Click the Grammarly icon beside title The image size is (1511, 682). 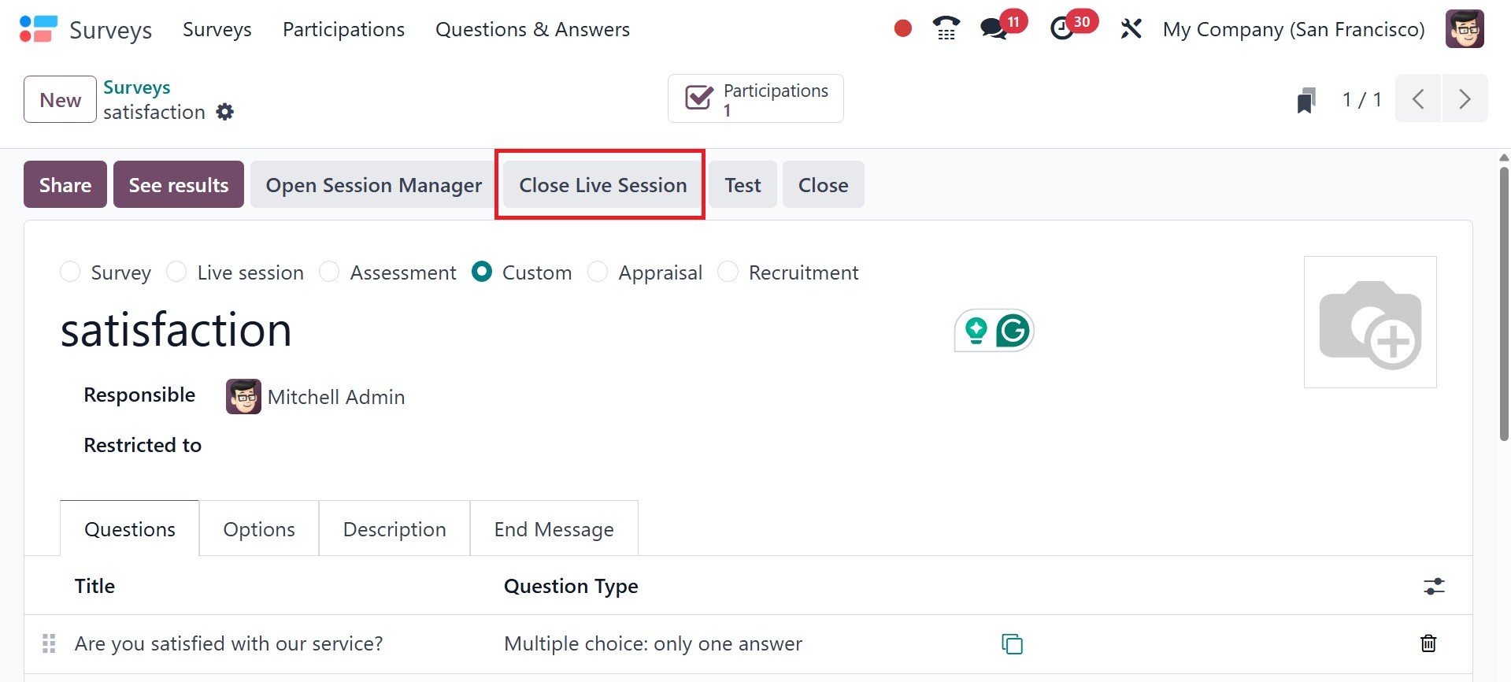[x=1013, y=331]
